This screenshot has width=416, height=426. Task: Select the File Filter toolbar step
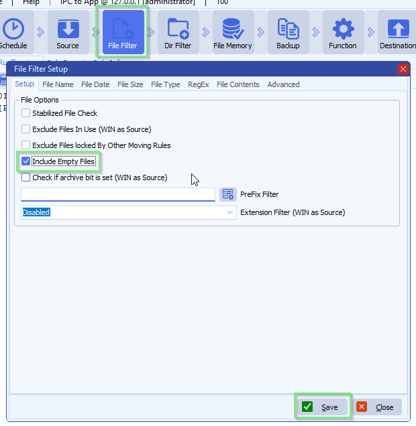[123, 32]
